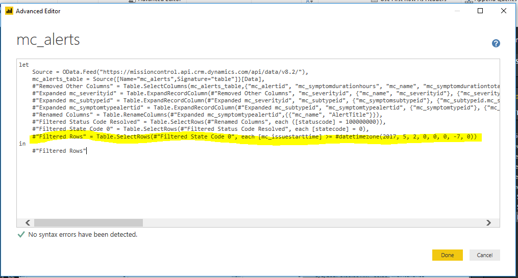
Task: Click the Cancel button
Action: 485,255
